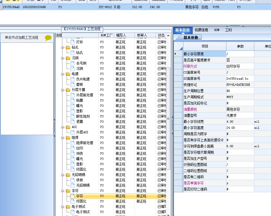Collapse the 无铅喷锡 process group
The width and height of the screenshot is (271, 216).
pos(62,175)
